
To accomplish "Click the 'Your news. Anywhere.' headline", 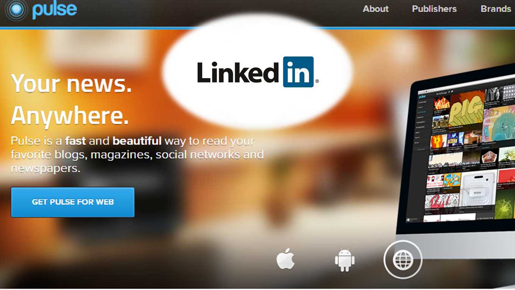I will click(x=72, y=99).
